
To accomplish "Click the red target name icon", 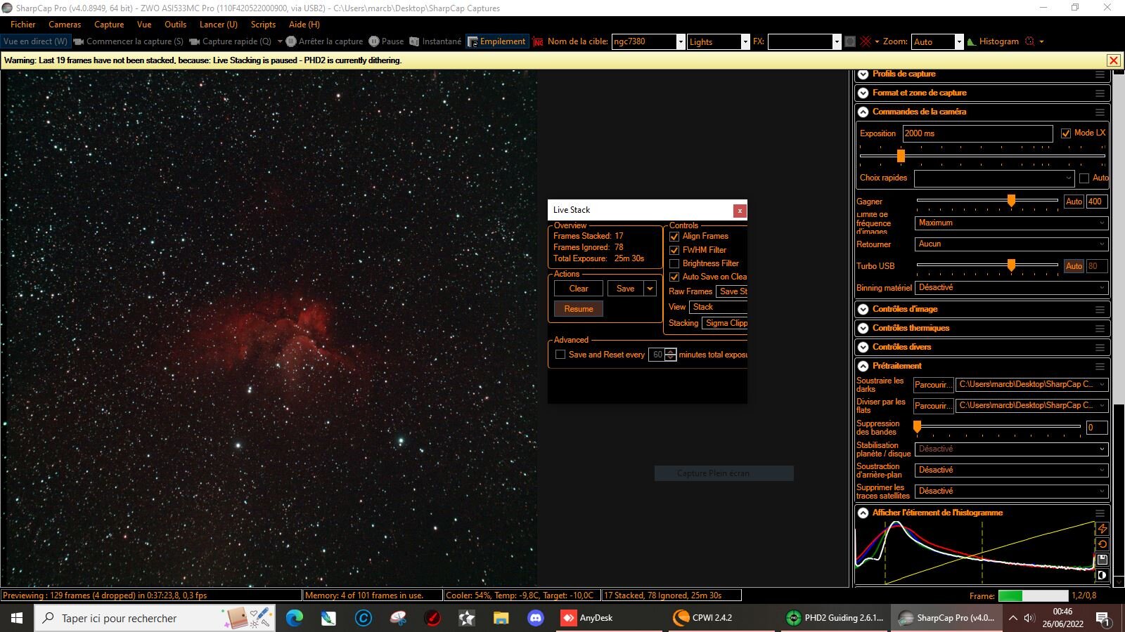I will pos(538,41).
